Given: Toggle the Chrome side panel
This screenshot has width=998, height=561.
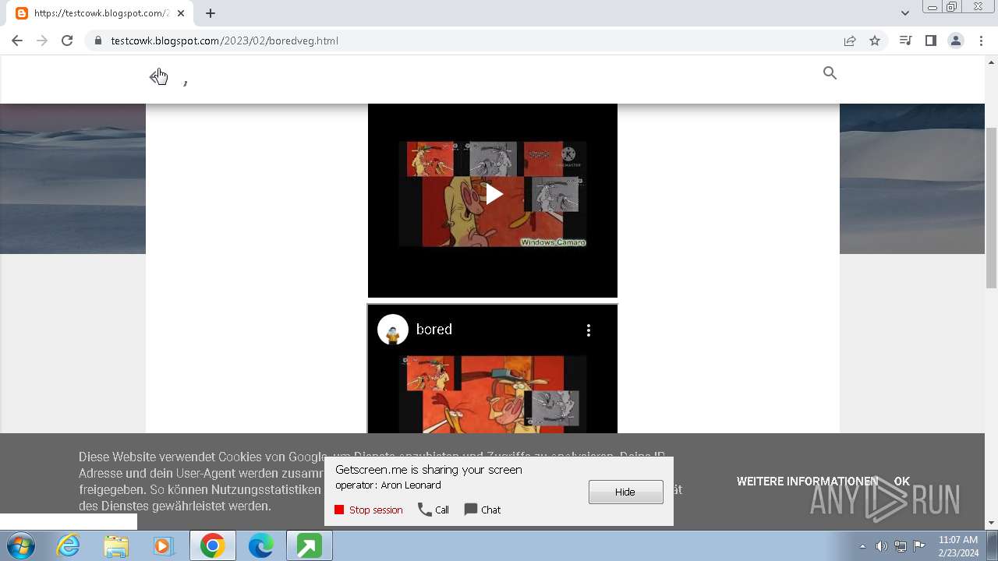Looking at the screenshot, I should coord(930,41).
